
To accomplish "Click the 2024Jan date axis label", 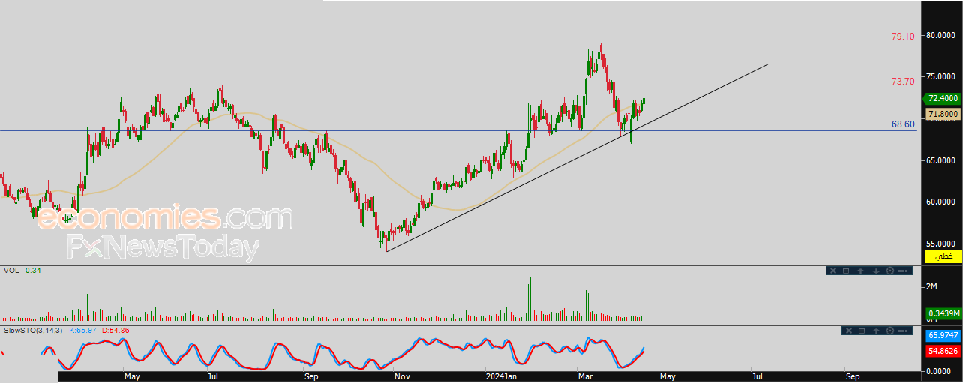I will 501,376.
